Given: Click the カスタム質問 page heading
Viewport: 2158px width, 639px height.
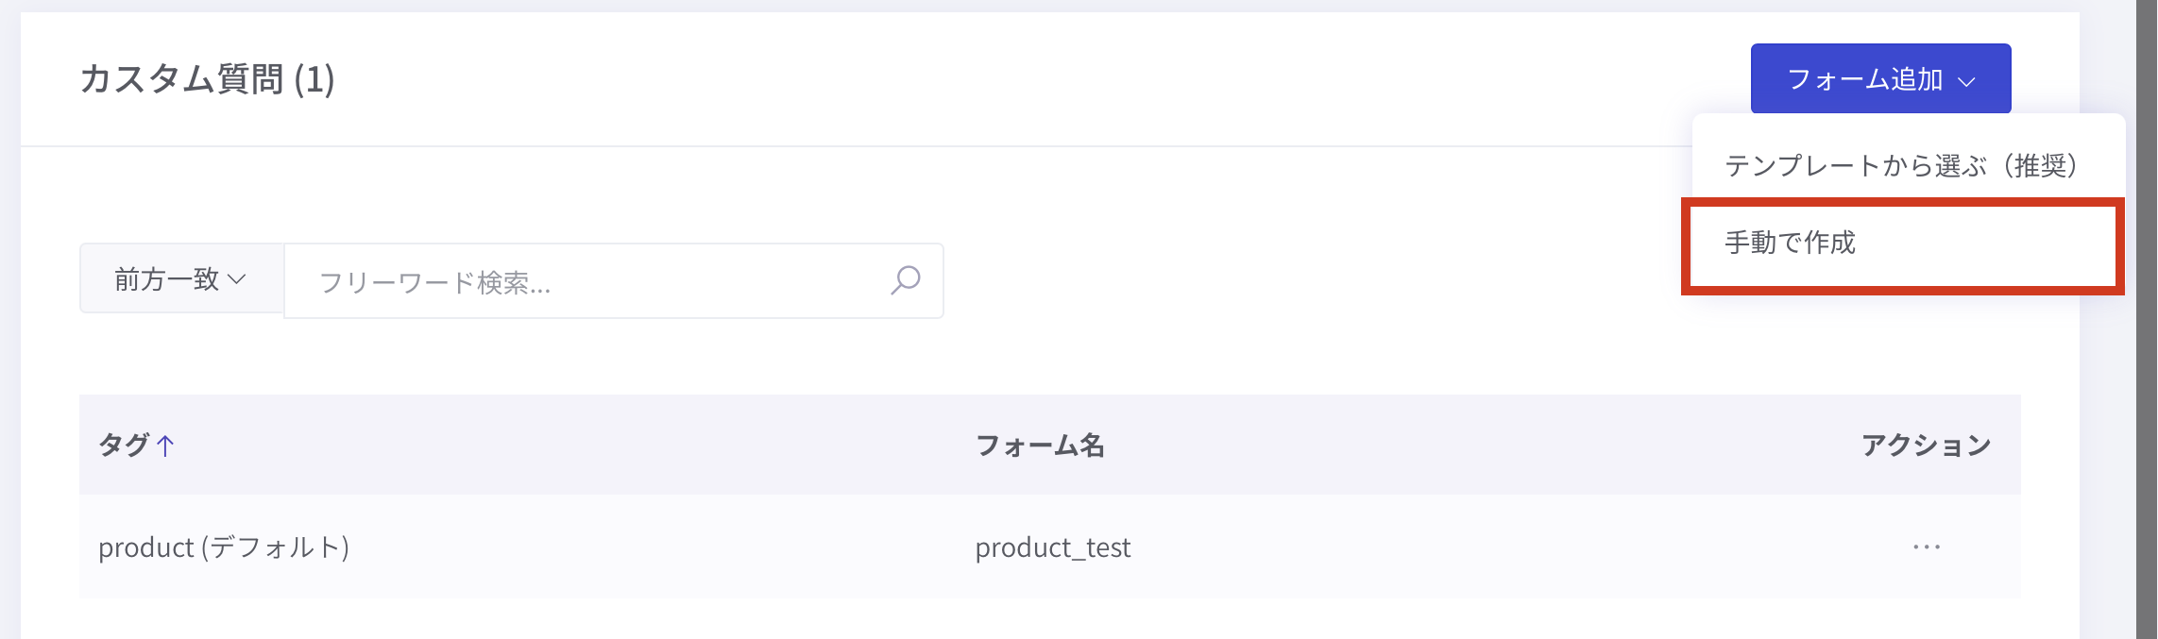Looking at the screenshot, I should pyautogui.click(x=181, y=79).
